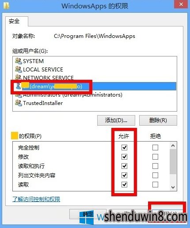This screenshot has width=190, height=228.
Task: Click the highlighted dream user icon
Action: pyautogui.click(x=19, y=86)
